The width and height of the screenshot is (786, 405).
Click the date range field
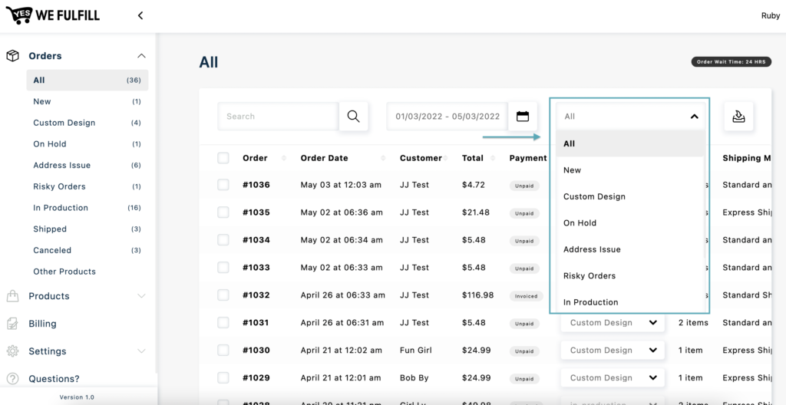(447, 117)
